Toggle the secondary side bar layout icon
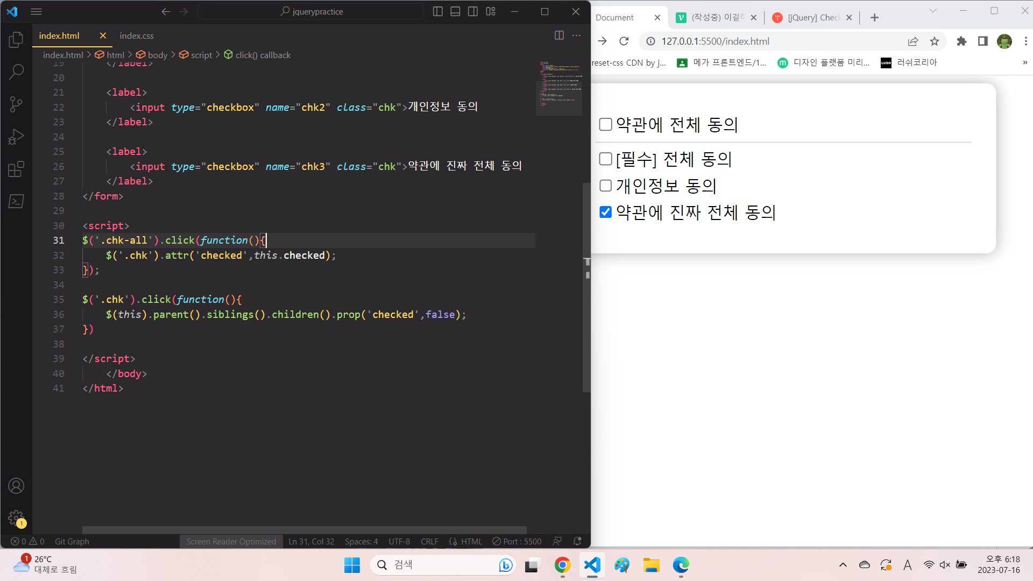This screenshot has height=581, width=1033. point(473,11)
